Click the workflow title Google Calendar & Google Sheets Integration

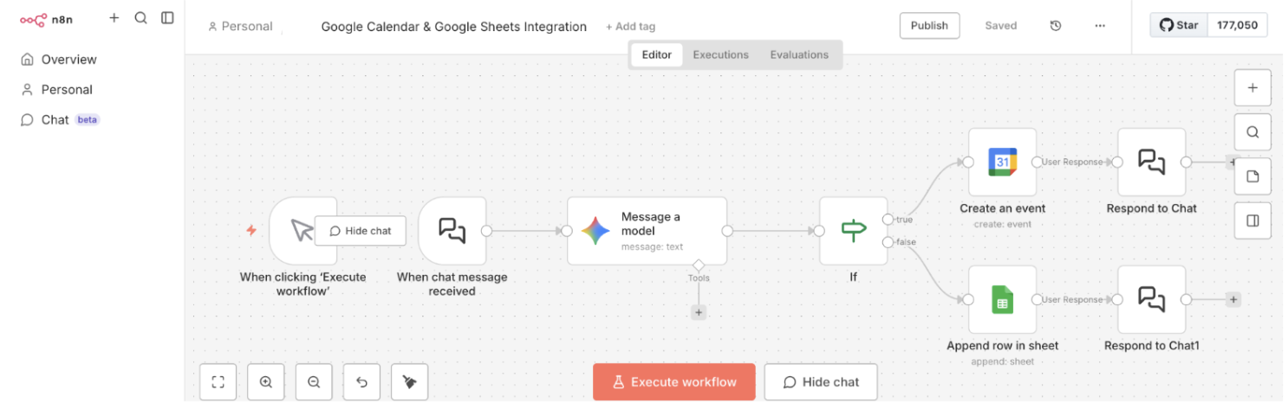click(453, 27)
